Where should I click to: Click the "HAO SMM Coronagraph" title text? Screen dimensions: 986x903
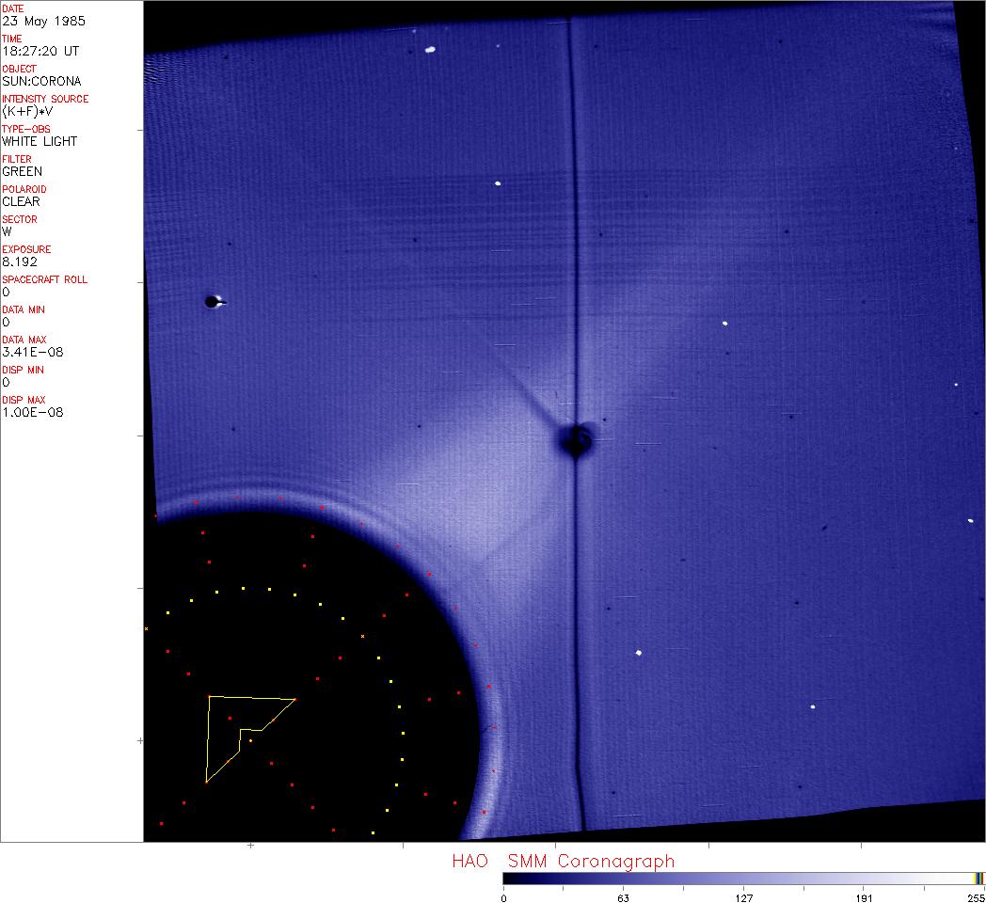click(563, 861)
